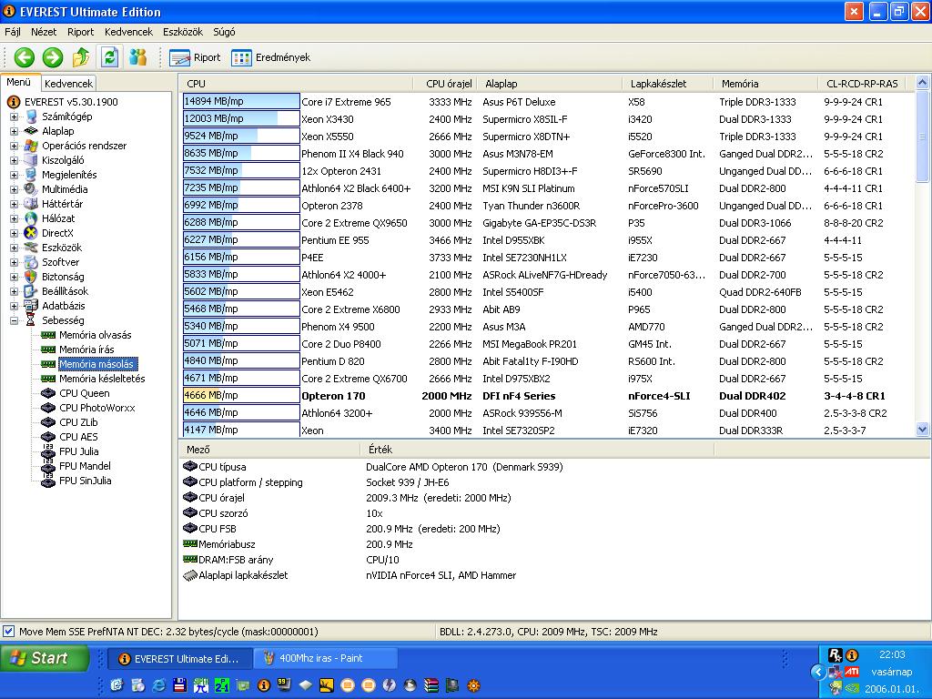Screen dimensions: 932x699
Task: Click the green Back arrow toolbar icon
Action: (25, 57)
